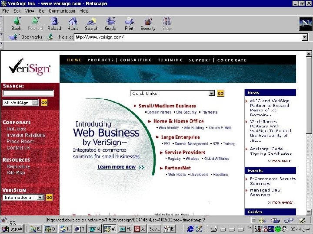The height and width of the screenshot is (234, 313).
Task: Click GO next to International dropdown
Action: coord(49,198)
